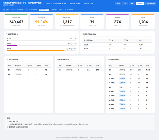
Task: Select the 1,097 total cell
Action: pyautogui.click(x=141, y=45)
